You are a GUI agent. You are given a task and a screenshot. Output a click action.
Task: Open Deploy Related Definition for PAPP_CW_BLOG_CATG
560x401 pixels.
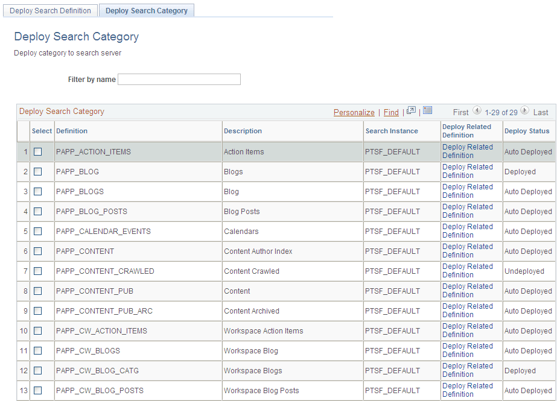(468, 370)
